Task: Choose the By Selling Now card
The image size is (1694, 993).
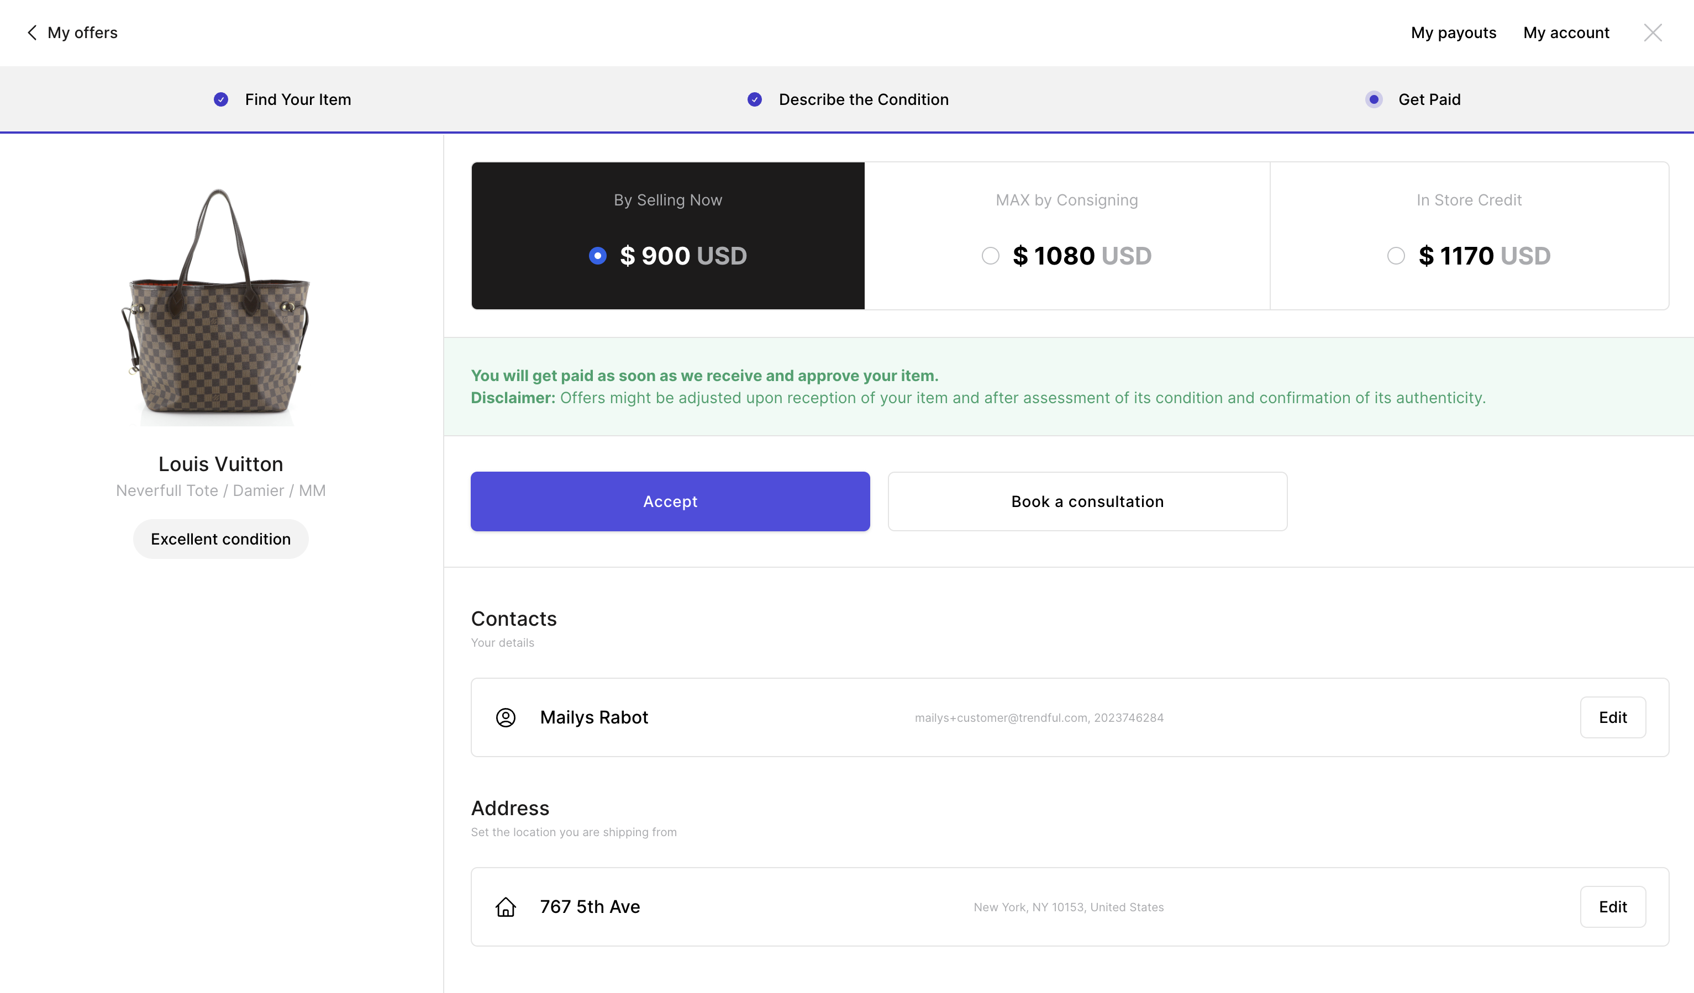Action: pyautogui.click(x=667, y=236)
